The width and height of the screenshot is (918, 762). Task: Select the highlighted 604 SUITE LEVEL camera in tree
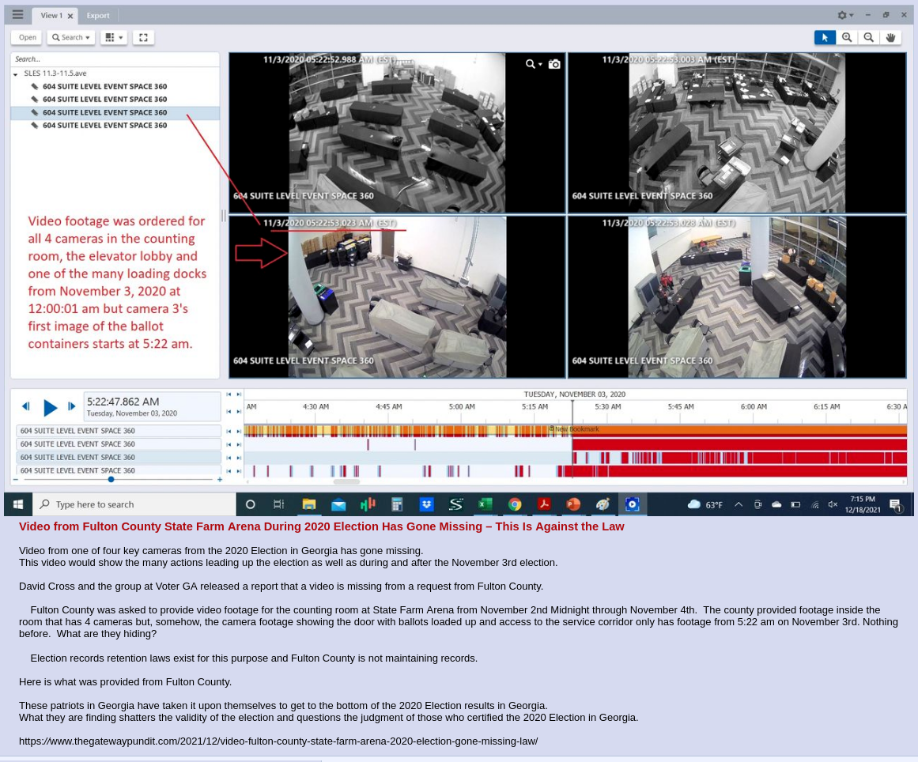click(115, 112)
